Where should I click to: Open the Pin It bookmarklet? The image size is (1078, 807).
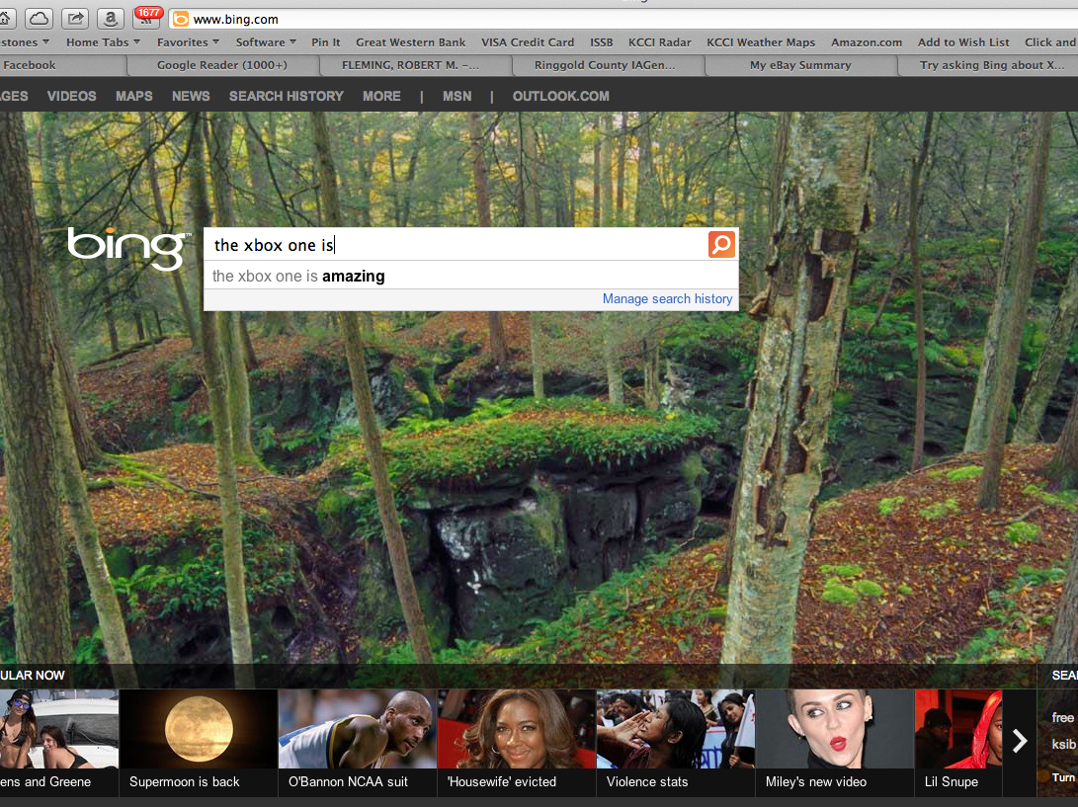[325, 41]
